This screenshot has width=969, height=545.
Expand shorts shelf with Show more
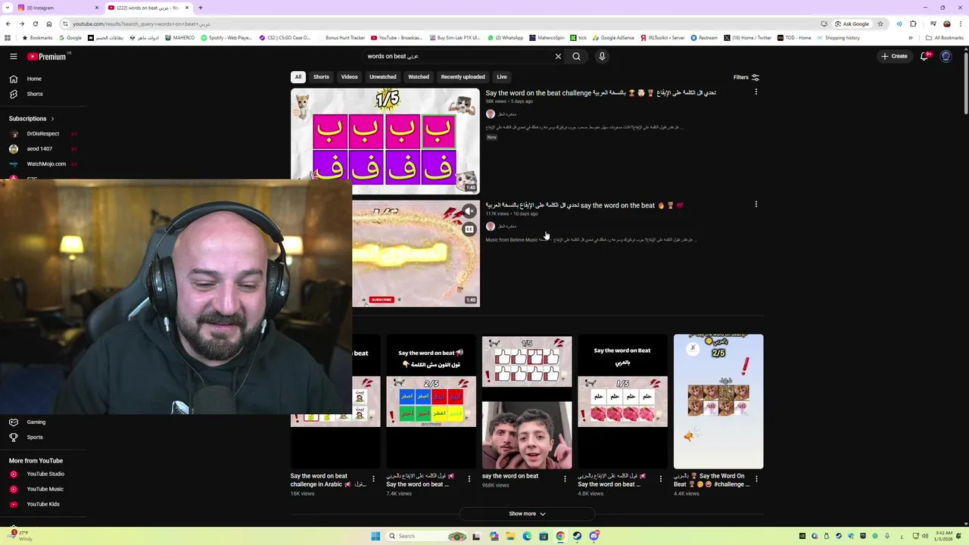pyautogui.click(x=527, y=513)
